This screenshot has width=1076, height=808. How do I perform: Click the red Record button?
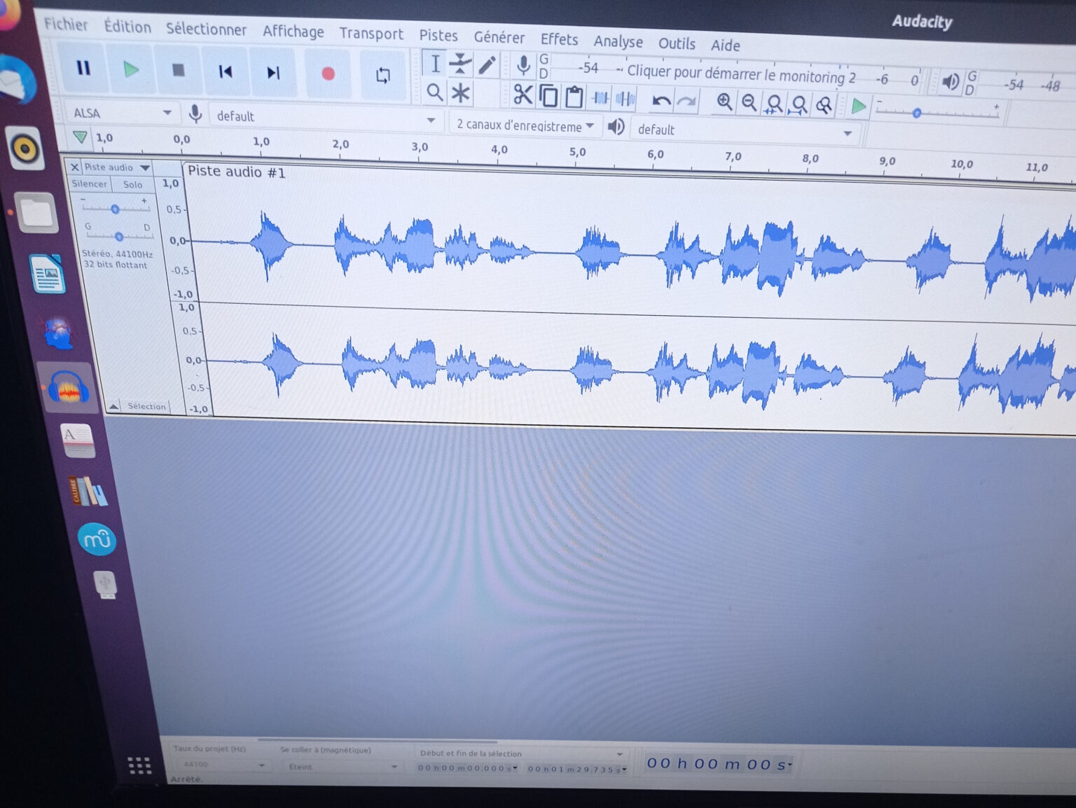[327, 74]
